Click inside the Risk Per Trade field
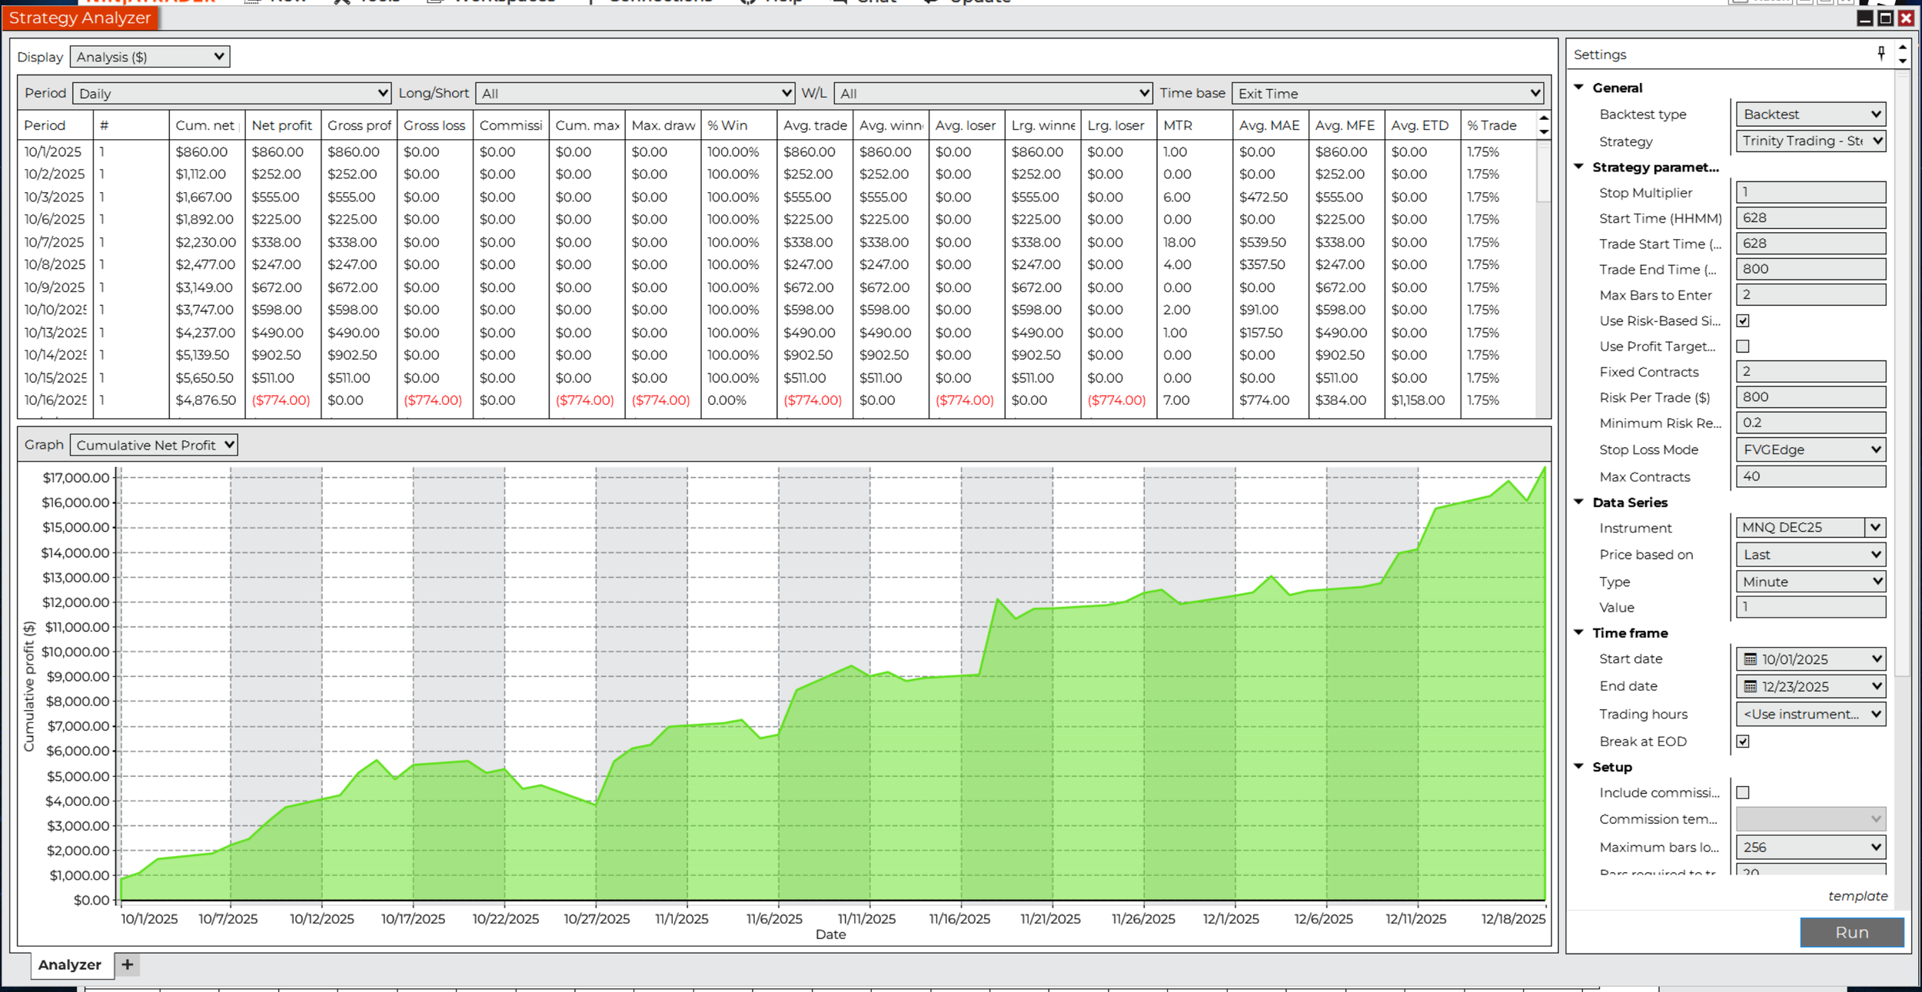The width and height of the screenshot is (1922, 992). pos(1810,396)
